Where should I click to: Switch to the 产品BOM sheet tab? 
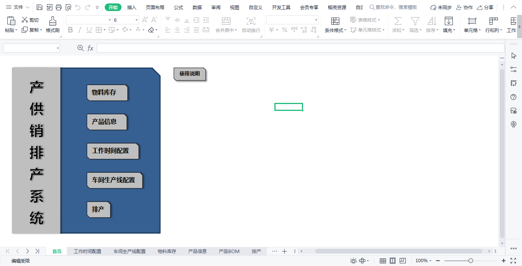[229, 251]
